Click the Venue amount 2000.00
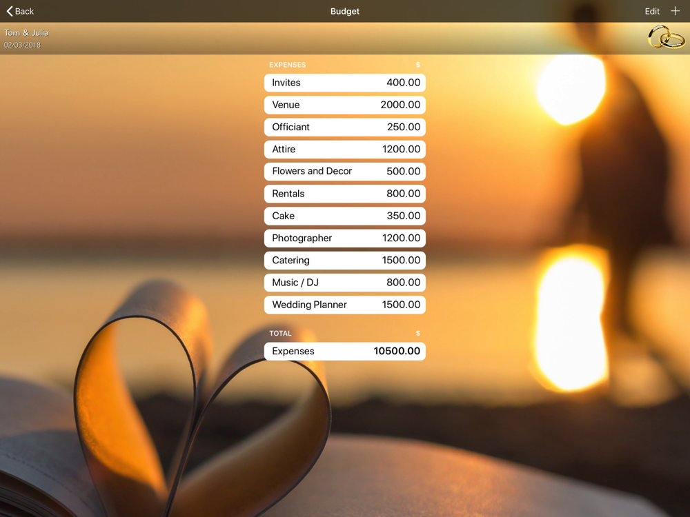This screenshot has width=690, height=517. coord(400,105)
